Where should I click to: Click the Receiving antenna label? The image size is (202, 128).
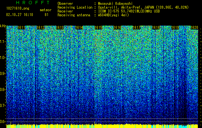pyautogui.click(x=74, y=15)
